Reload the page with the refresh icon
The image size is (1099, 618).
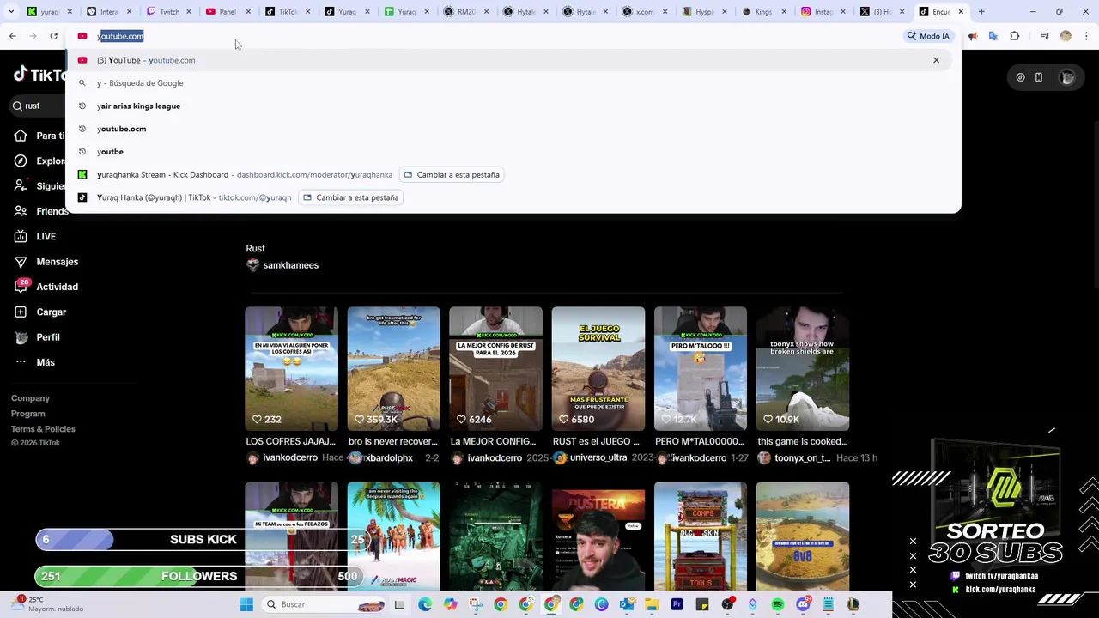(53, 36)
